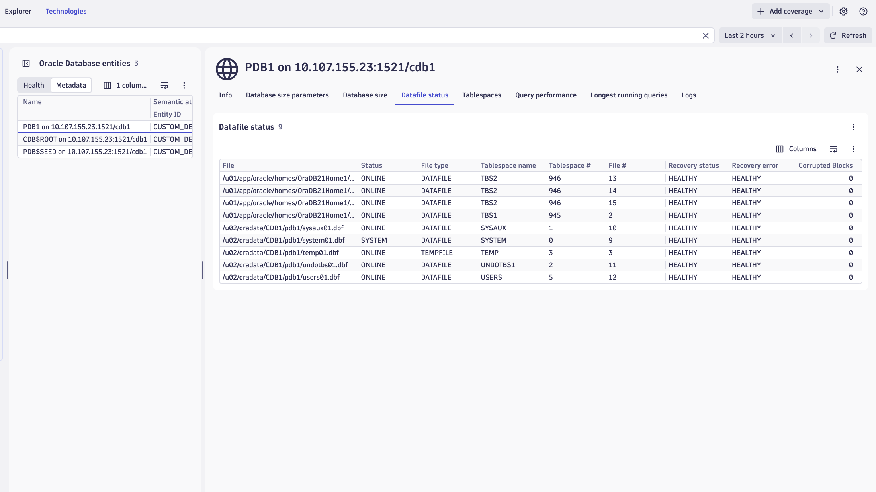Screen dimensions: 876x492
Task: Switch to the Tablespaces tab
Action: [x=481, y=95]
